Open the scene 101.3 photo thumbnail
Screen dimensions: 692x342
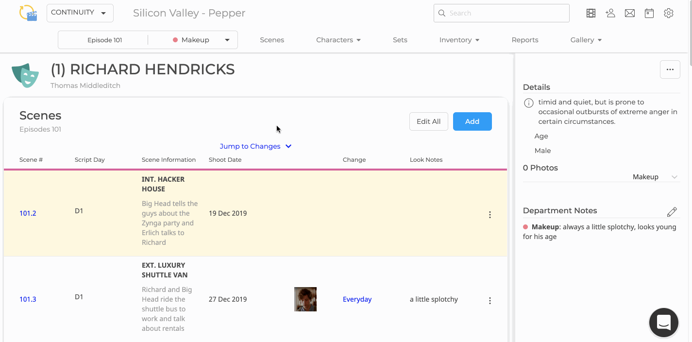[x=305, y=299]
